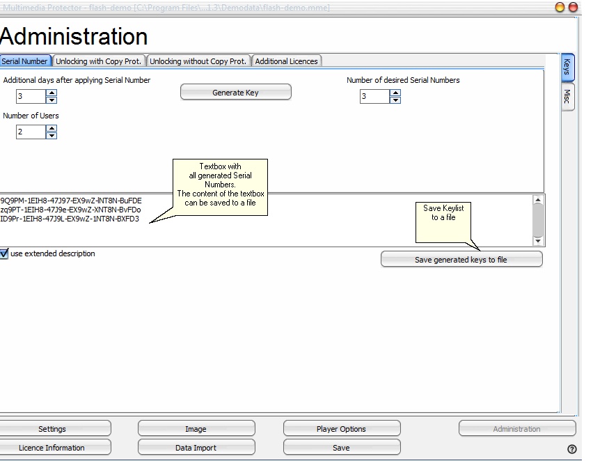The height and width of the screenshot is (461, 593).
Task: Increase additional days spinner value
Action: point(51,93)
